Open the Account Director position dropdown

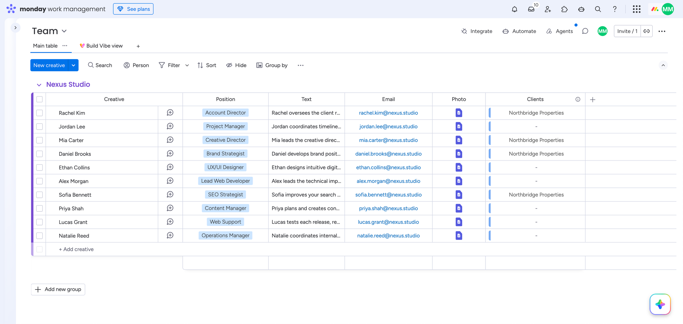[225, 113]
